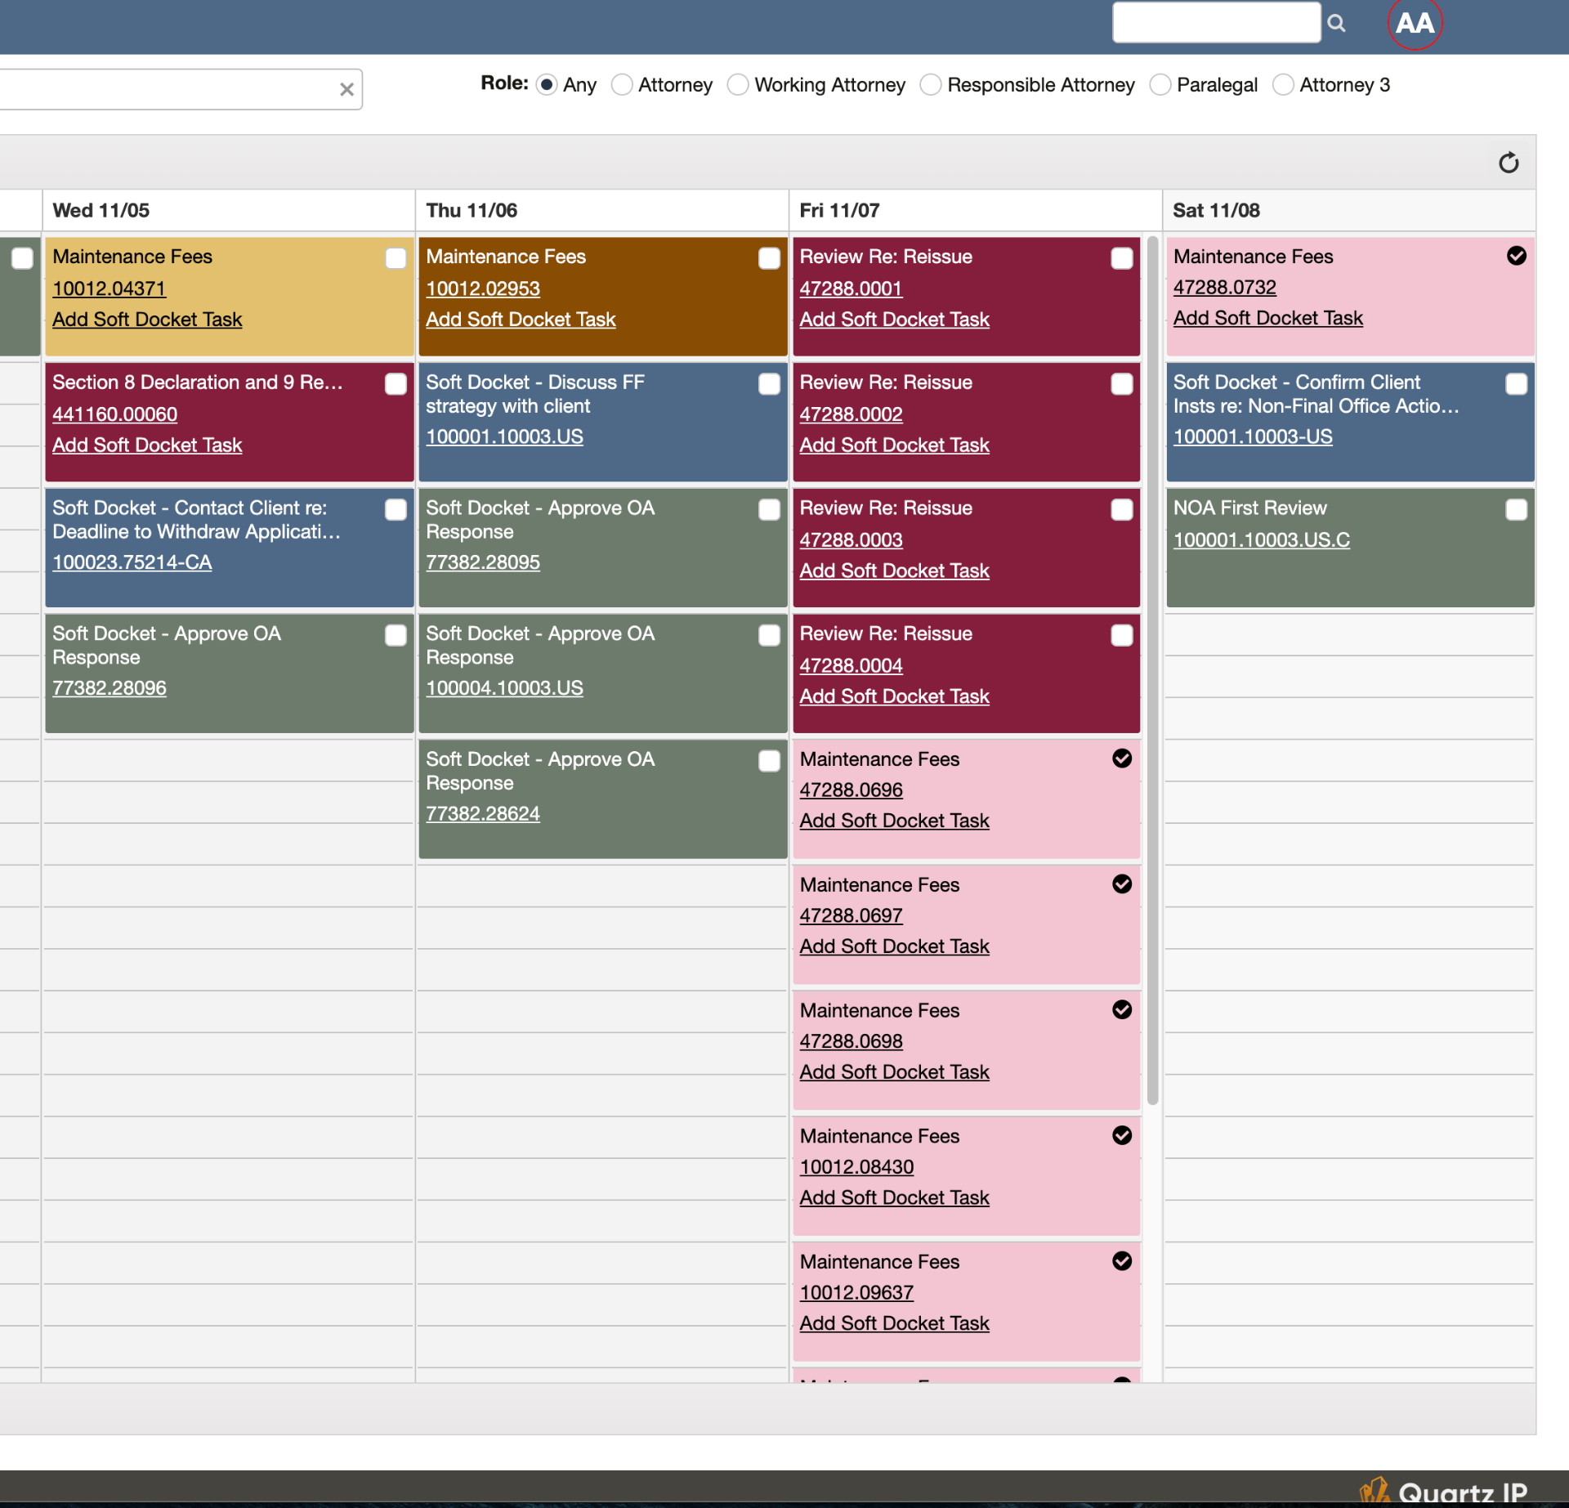Viewport: 1569px width, 1508px height.
Task: Select the Paralegal role option
Action: pos(1160,85)
